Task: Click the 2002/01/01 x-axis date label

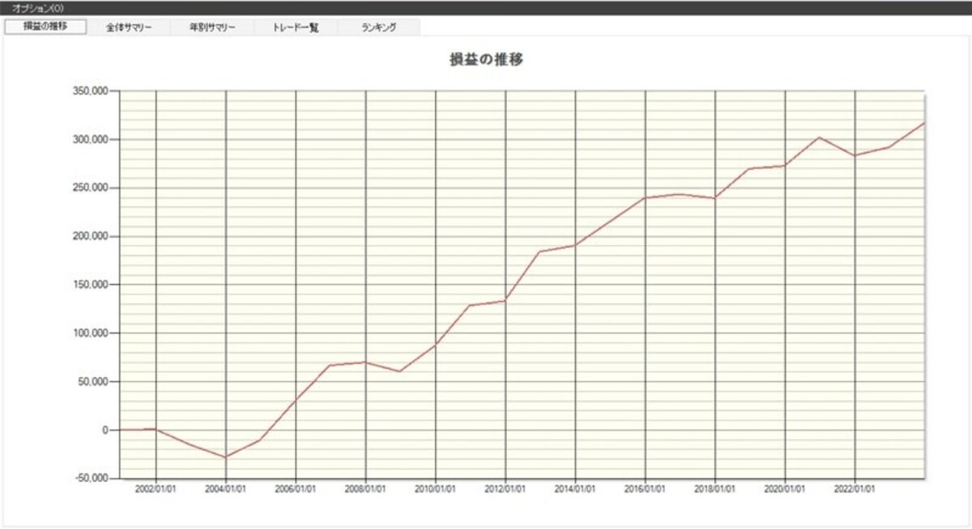Action: coord(156,489)
